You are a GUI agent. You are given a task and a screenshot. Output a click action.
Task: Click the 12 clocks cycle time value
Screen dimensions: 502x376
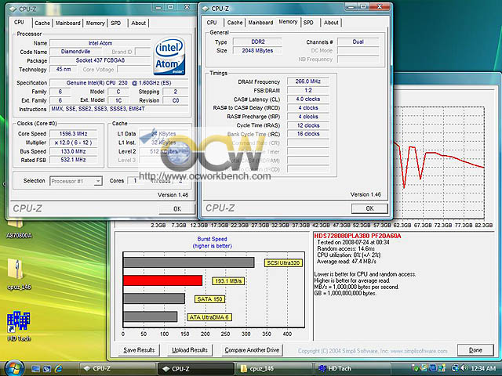click(308, 125)
